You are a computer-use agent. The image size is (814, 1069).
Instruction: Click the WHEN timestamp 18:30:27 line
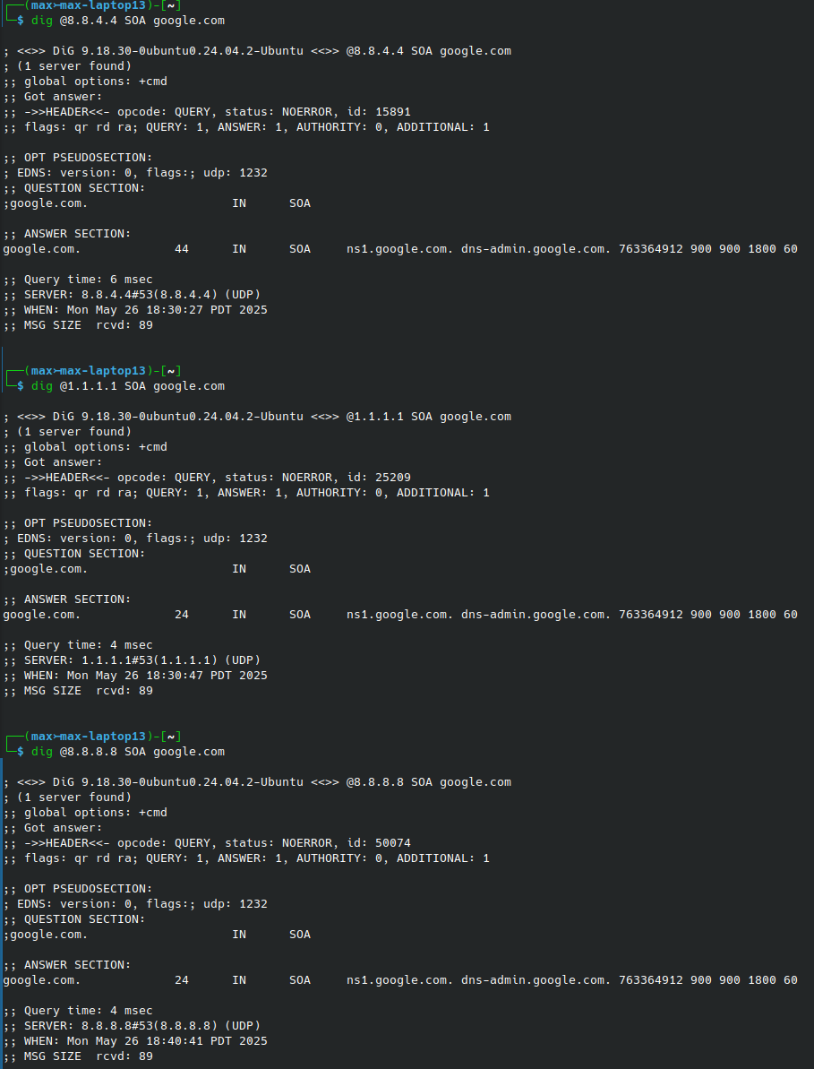(135, 310)
